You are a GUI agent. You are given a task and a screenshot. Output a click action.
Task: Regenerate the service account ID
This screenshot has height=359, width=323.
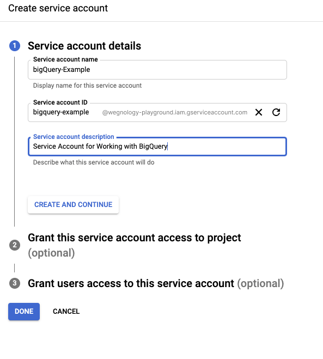pos(276,112)
